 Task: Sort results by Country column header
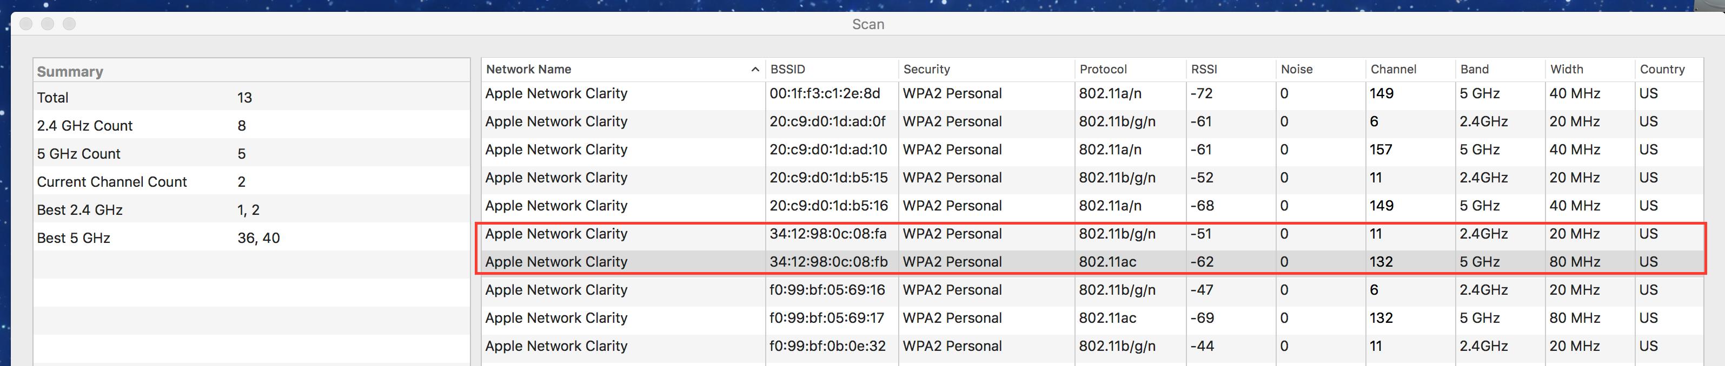(x=1663, y=69)
